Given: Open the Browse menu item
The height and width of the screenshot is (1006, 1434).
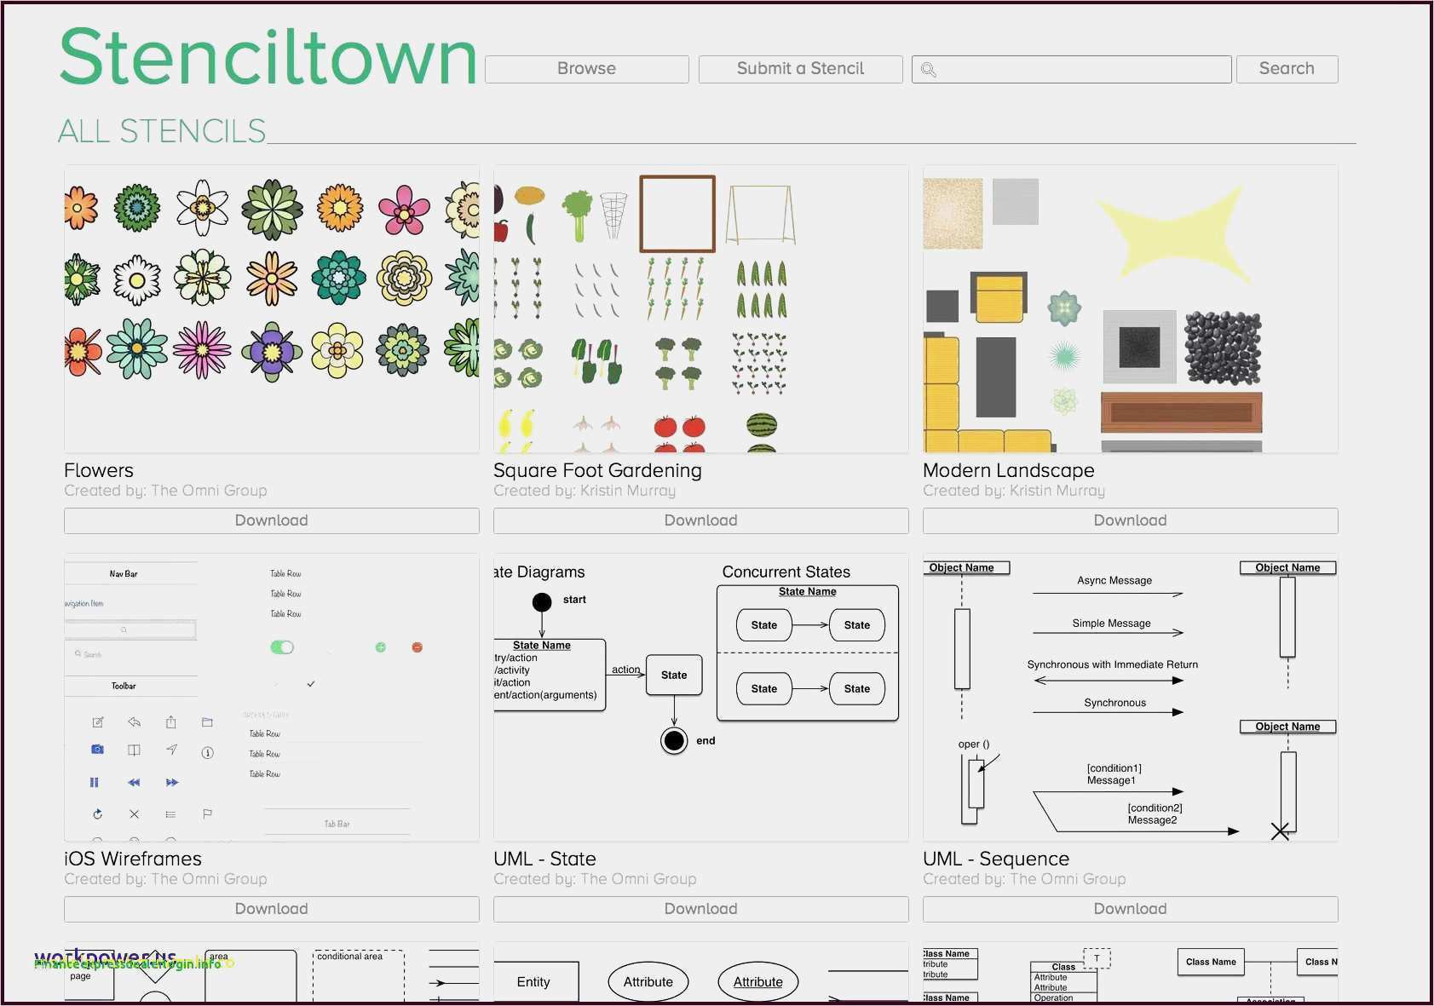Looking at the screenshot, I should pyautogui.click(x=586, y=69).
